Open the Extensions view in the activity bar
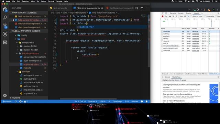The width and height of the screenshot is (220, 124). point(5,42)
